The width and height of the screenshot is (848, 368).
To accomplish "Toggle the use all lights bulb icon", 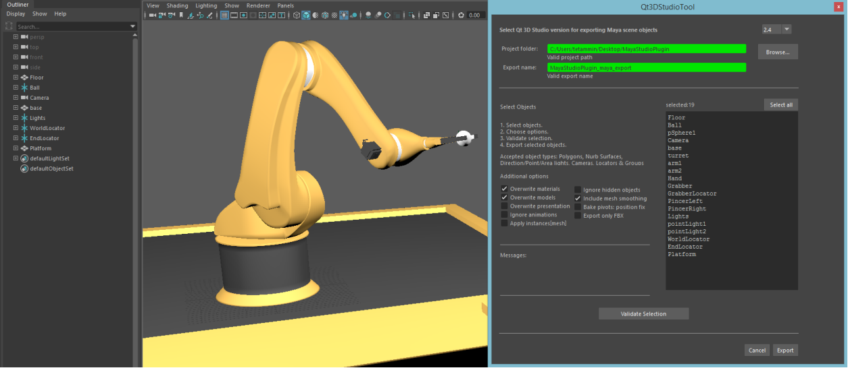I will click(344, 15).
